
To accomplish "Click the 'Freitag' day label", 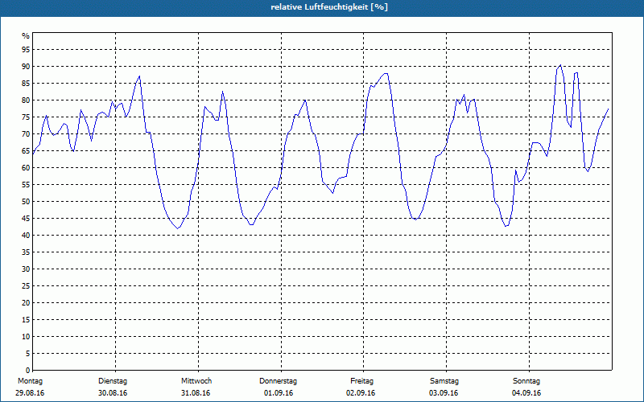I will tap(361, 381).
